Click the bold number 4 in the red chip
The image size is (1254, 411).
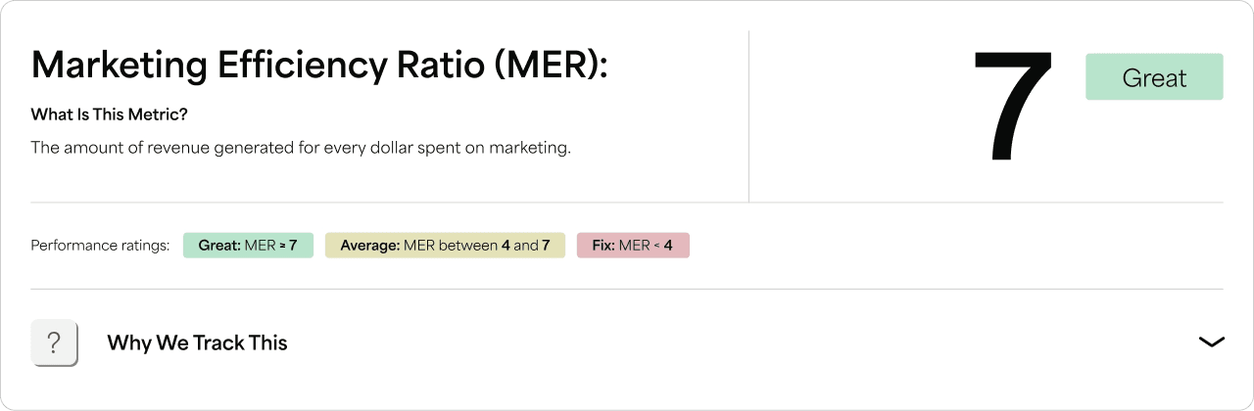click(668, 246)
